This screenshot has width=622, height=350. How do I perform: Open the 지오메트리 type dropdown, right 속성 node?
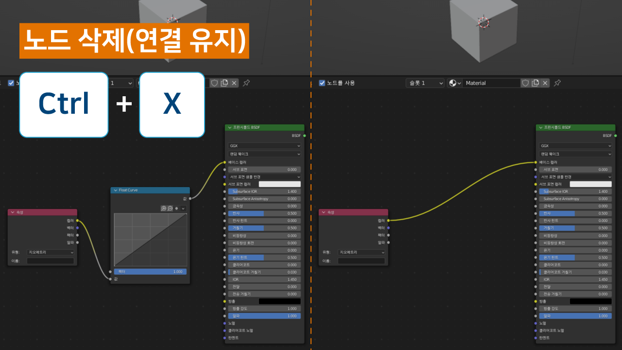coord(362,252)
